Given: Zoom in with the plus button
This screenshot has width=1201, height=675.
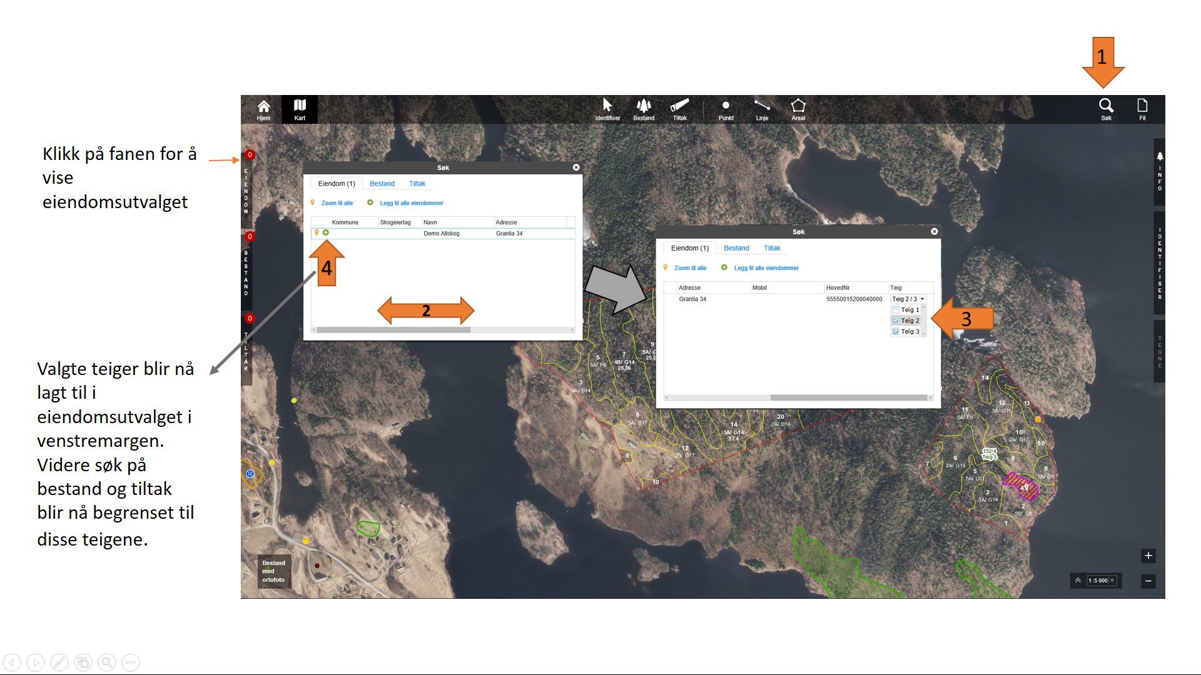Looking at the screenshot, I should point(1148,556).
